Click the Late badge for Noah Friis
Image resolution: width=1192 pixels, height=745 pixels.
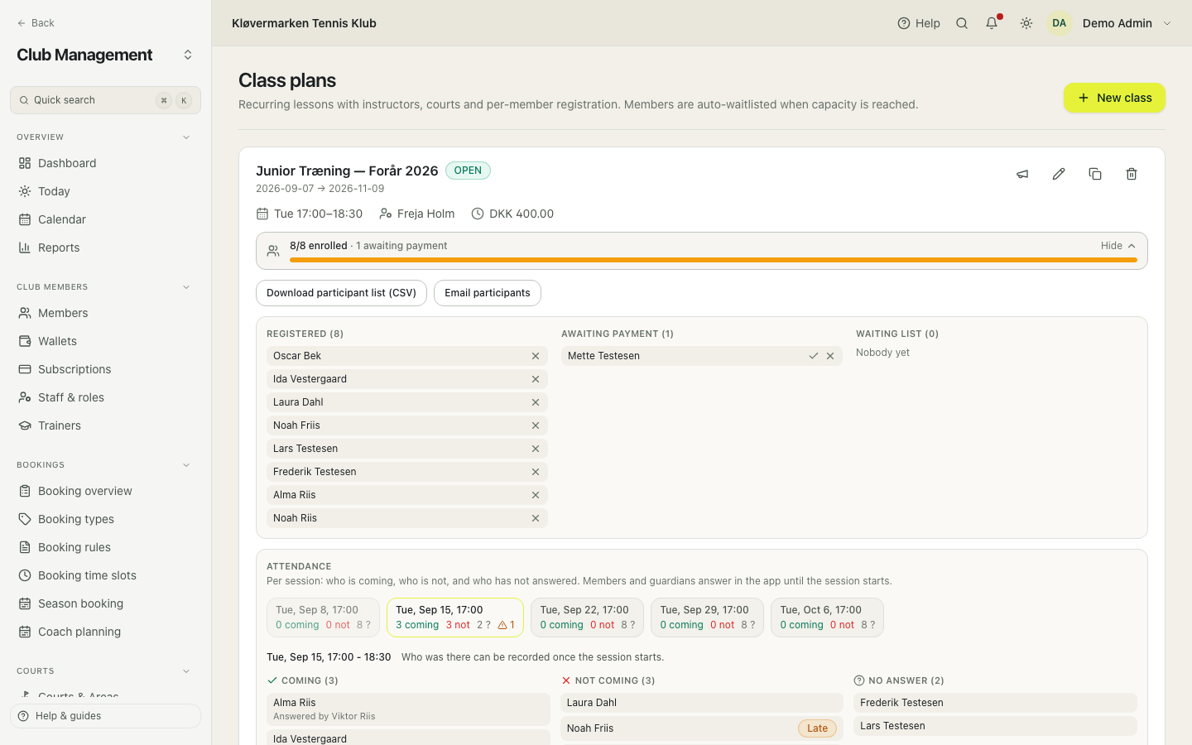click(x=817, y=728)
